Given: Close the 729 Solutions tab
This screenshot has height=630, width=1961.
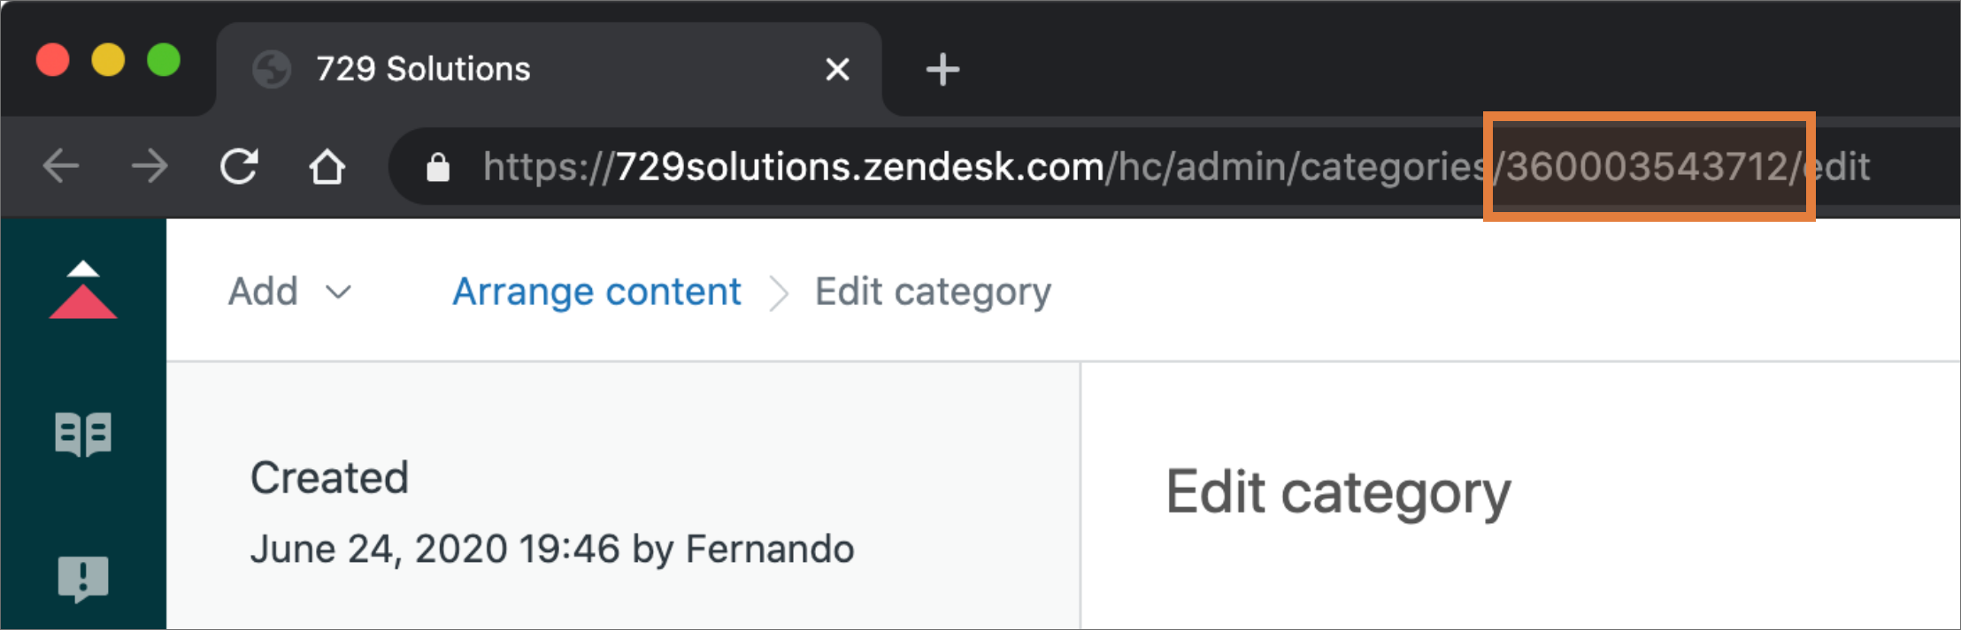Looking at the screenshot, I should 837,69.
